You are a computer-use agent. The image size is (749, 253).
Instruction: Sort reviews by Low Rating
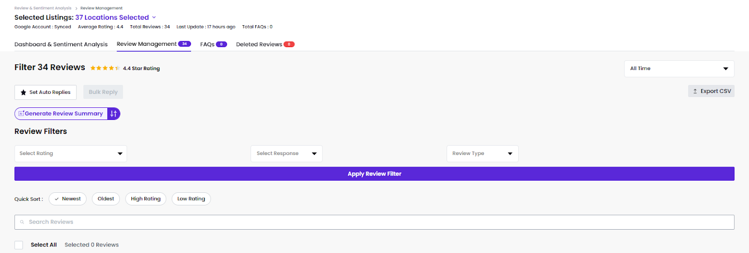click(x=191, y=199)
